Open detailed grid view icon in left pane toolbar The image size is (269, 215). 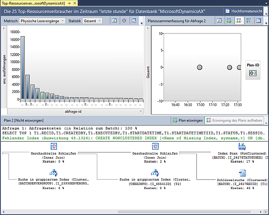point(135,21)
